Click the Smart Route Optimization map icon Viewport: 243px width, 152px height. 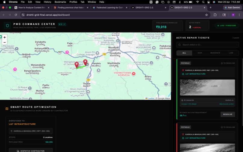pos(7,109)
